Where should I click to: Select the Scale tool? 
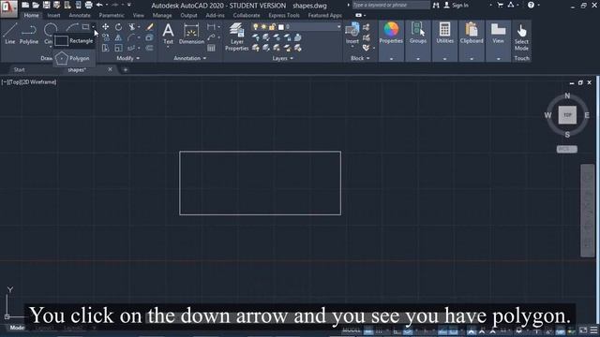coord(119,48)
